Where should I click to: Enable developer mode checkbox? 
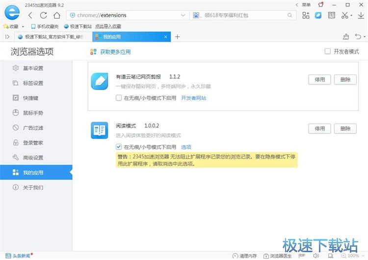328,51
